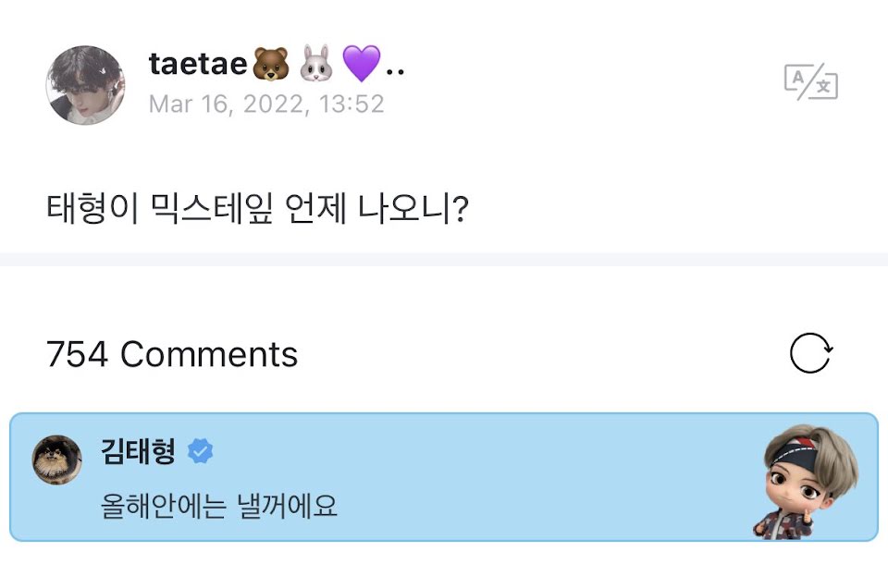888x564 pixels.
Task: Click the bear emoji in username
Action: 270,65
